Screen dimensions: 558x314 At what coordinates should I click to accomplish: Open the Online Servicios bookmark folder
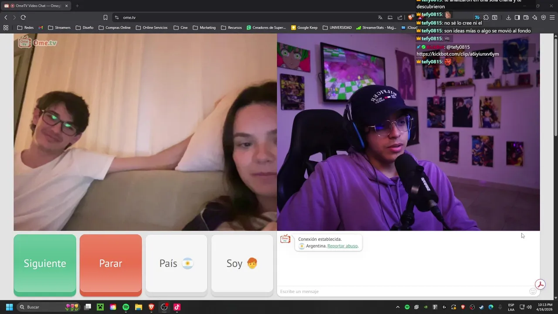(152, 27)
